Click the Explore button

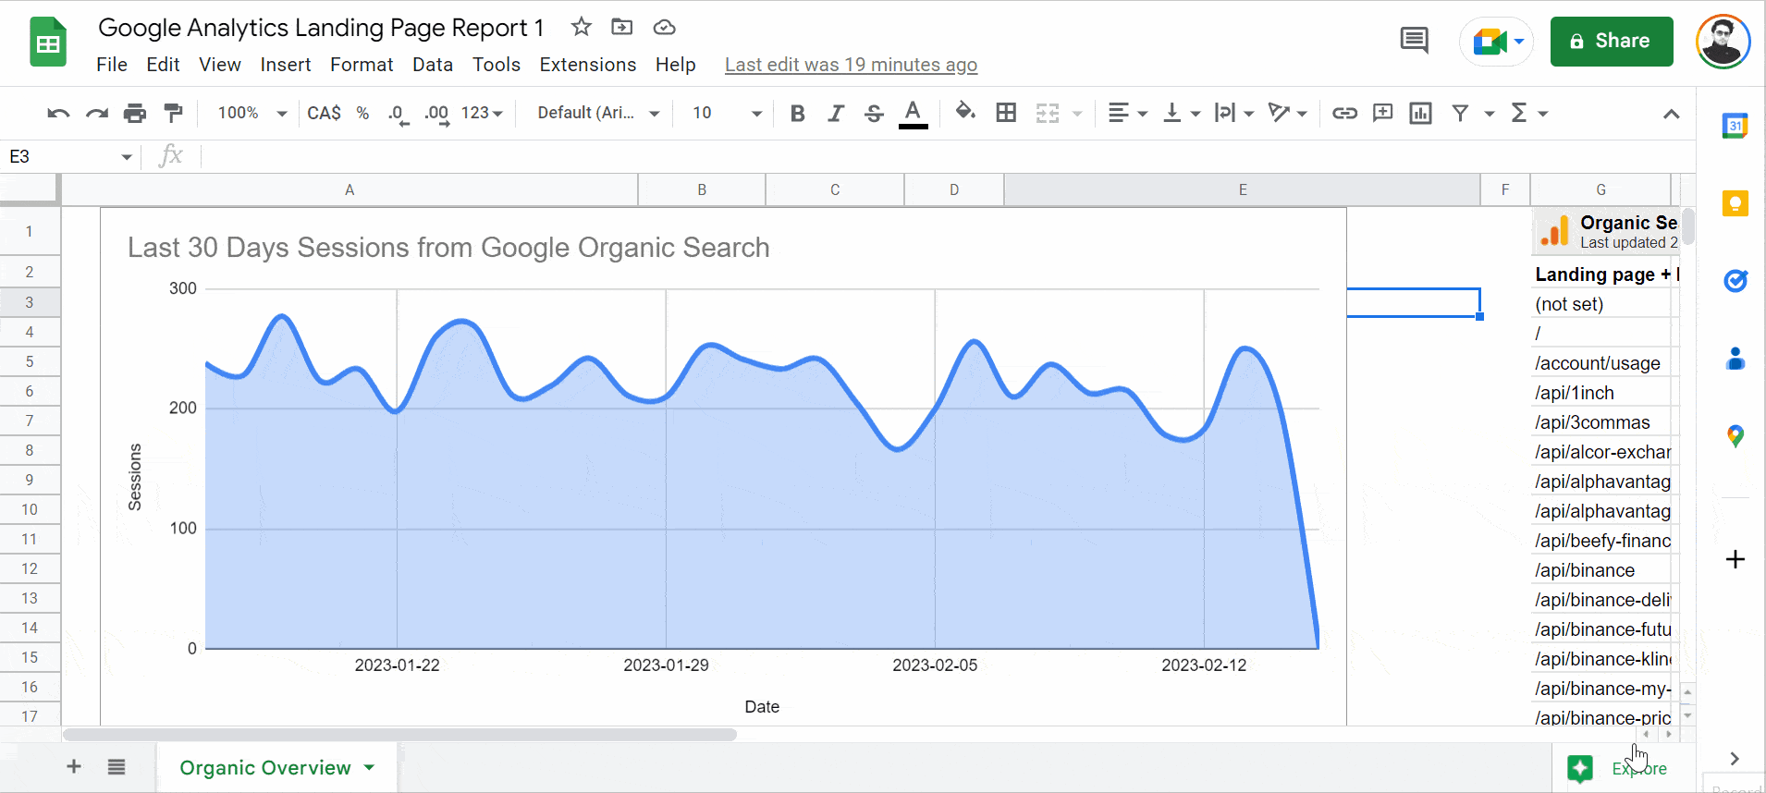(x=1622, y=768)
